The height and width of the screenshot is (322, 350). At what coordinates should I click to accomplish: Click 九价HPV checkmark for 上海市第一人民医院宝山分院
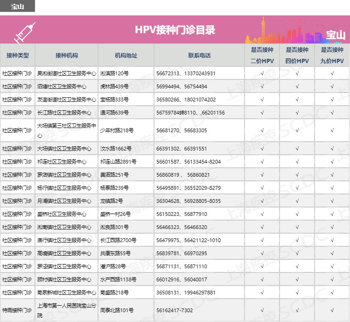(x=332, y=310)
